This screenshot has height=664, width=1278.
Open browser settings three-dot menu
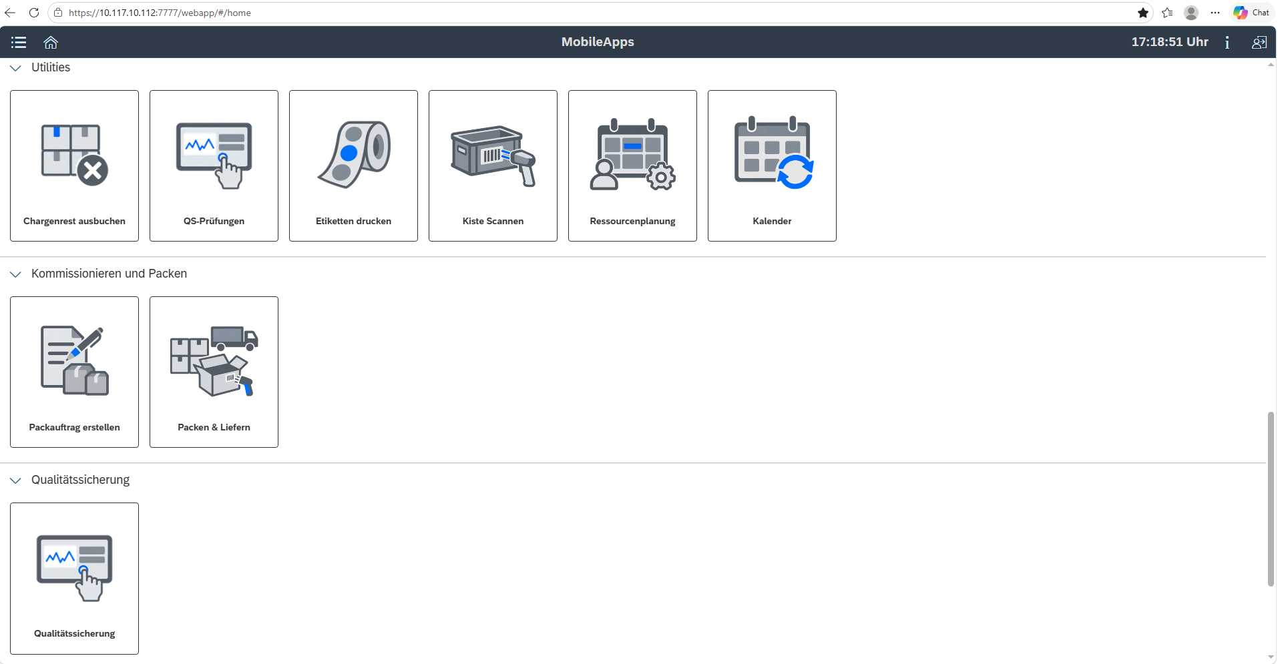1215,13
